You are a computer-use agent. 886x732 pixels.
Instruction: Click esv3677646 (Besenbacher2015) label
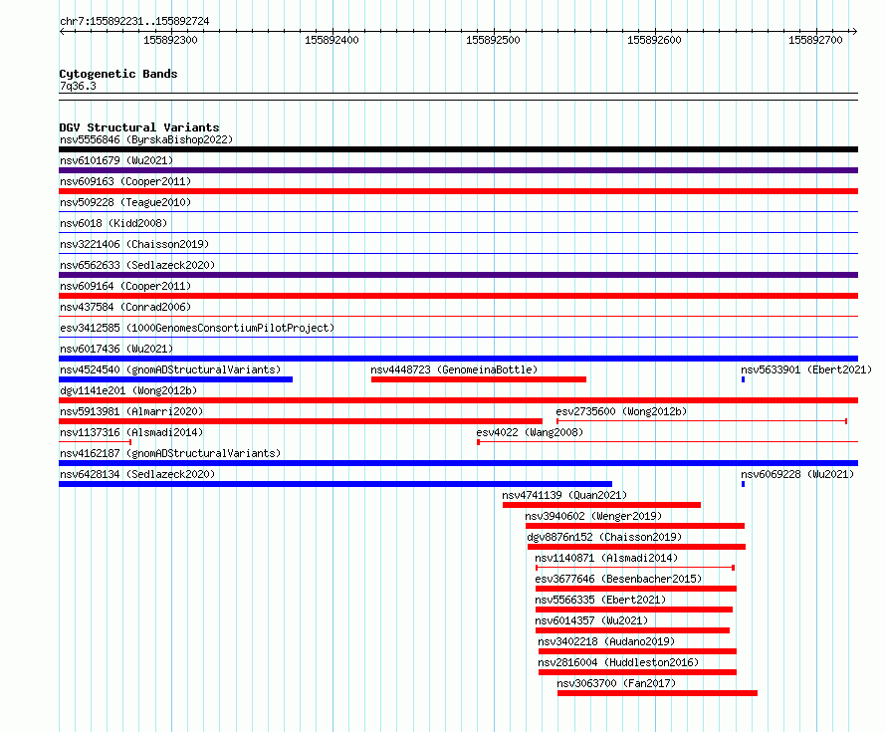point(618,579)
